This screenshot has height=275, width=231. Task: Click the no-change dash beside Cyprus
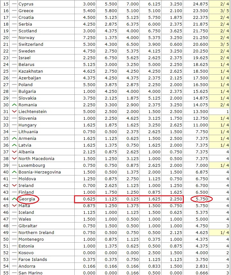click(14, 4)
